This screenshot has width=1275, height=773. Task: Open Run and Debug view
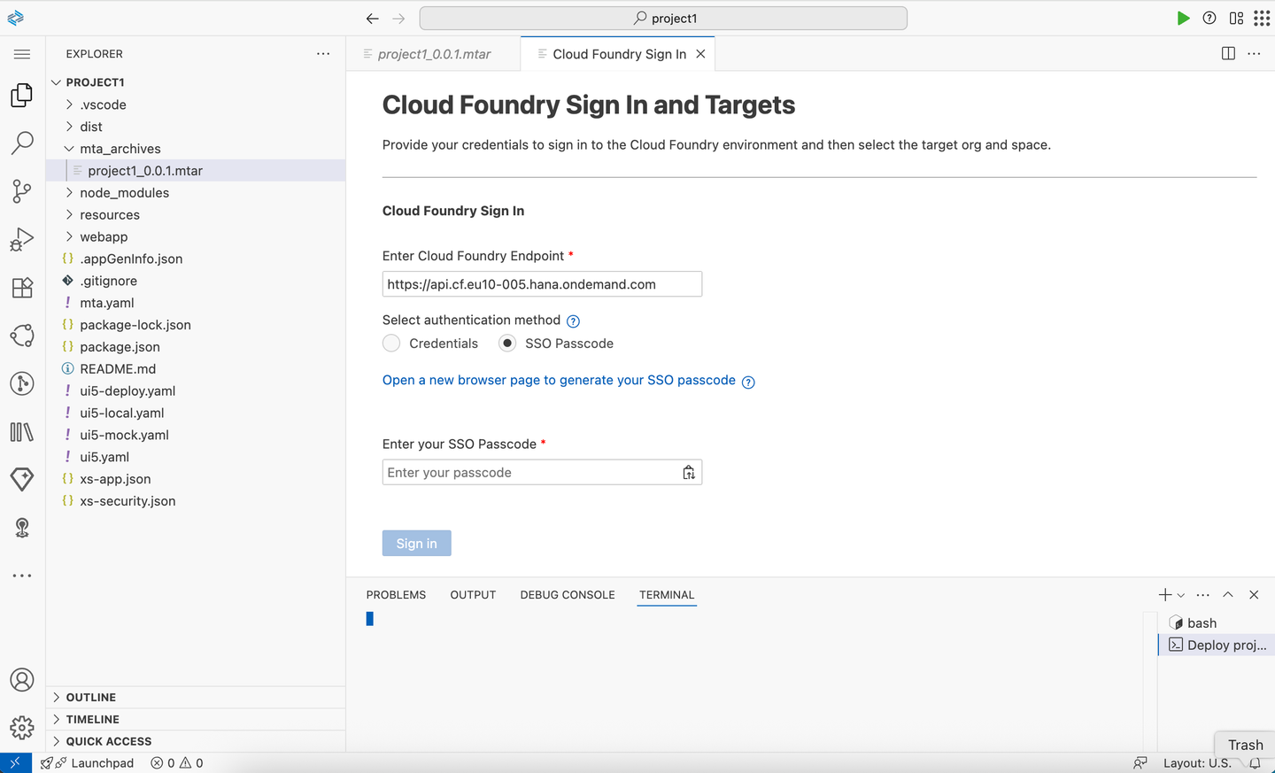tap(22, 239)
